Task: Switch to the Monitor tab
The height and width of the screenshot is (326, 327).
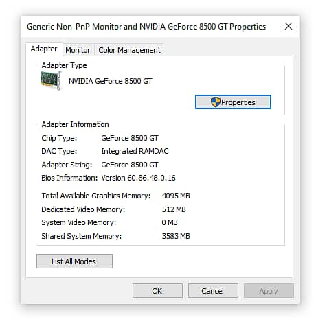Action: point(78,50)
